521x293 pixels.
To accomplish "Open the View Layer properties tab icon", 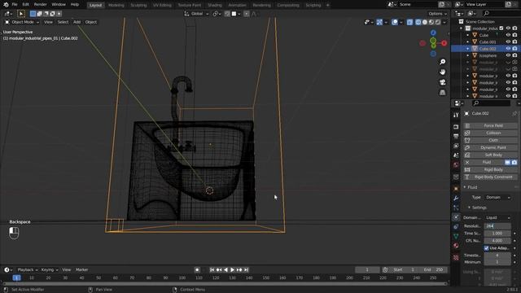I will (456, 146).
